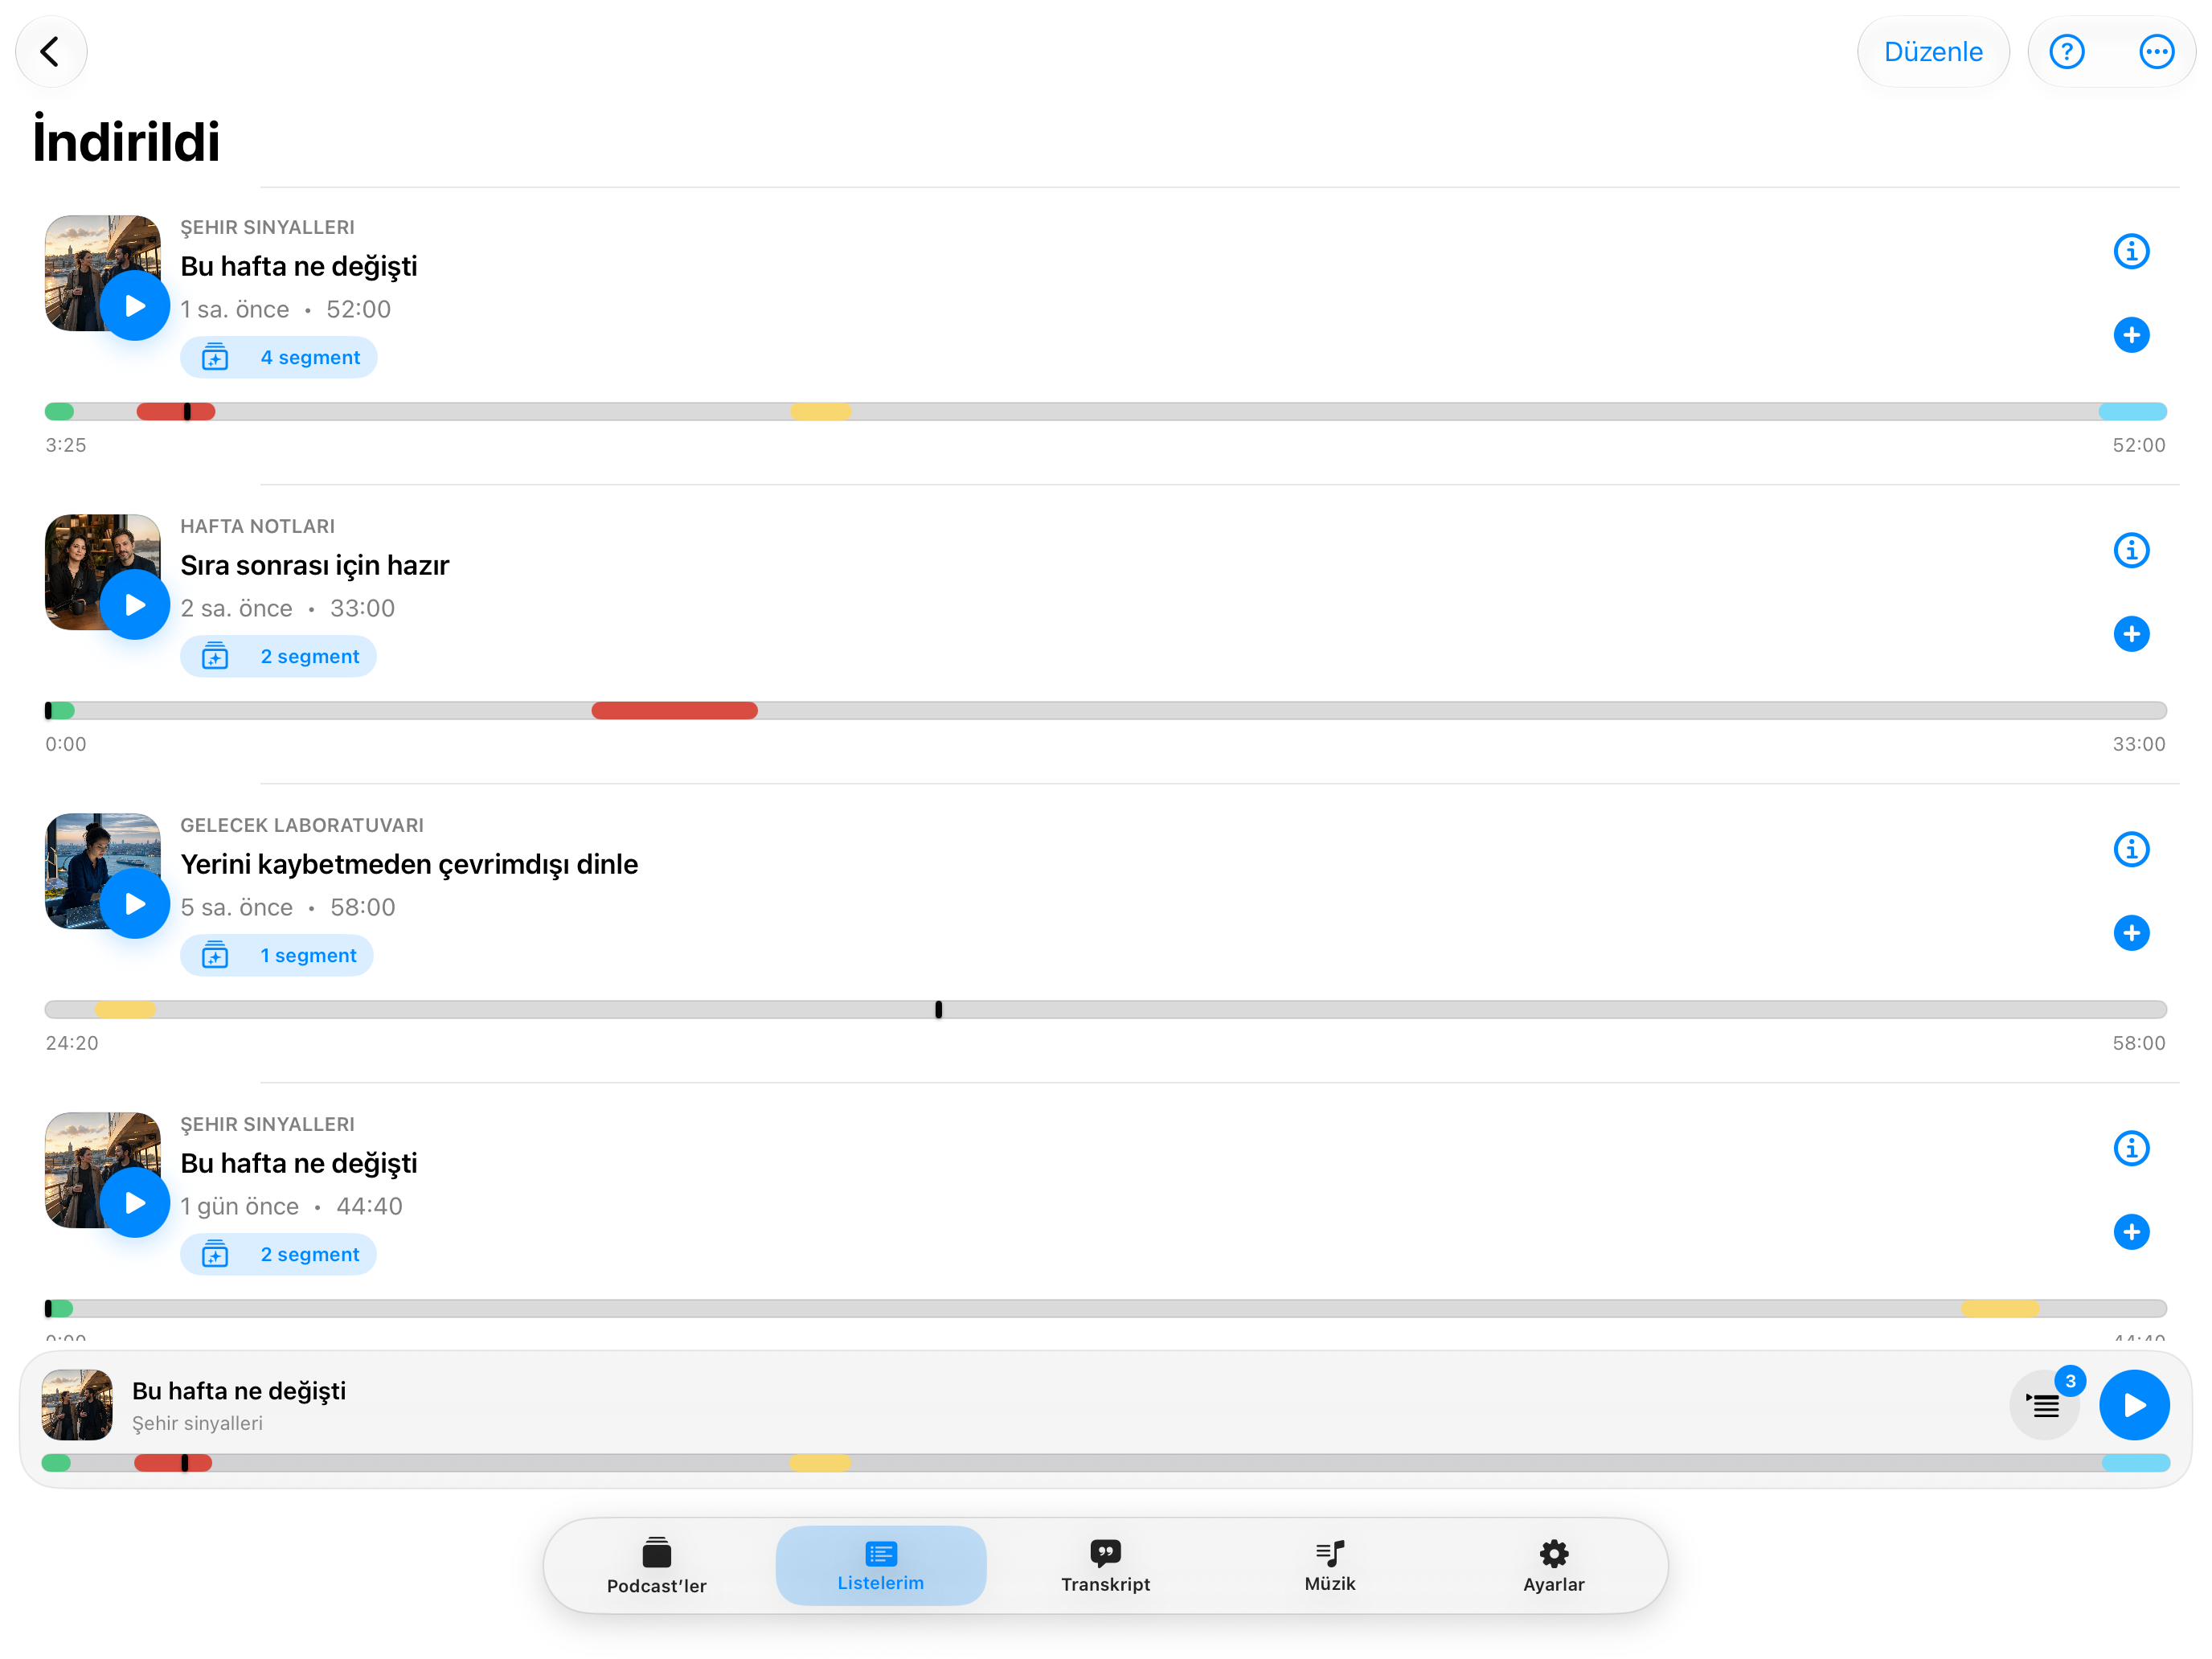Open mini player artwork thumbnail
2212x1659 pixels.
(77, 1405)
